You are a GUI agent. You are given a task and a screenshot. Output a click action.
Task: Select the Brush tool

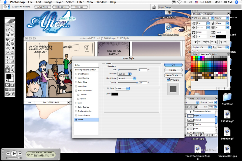(x=12, y=40)
